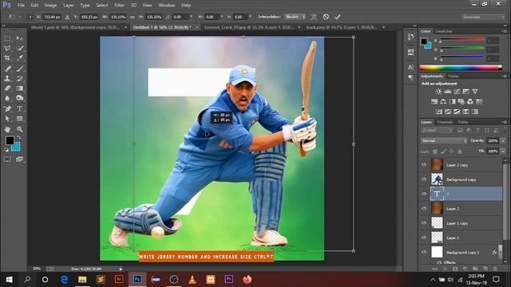Select the Eyedropper tool
The height and width of the screenshot is (287, 511).
click(x=19, y=58)
